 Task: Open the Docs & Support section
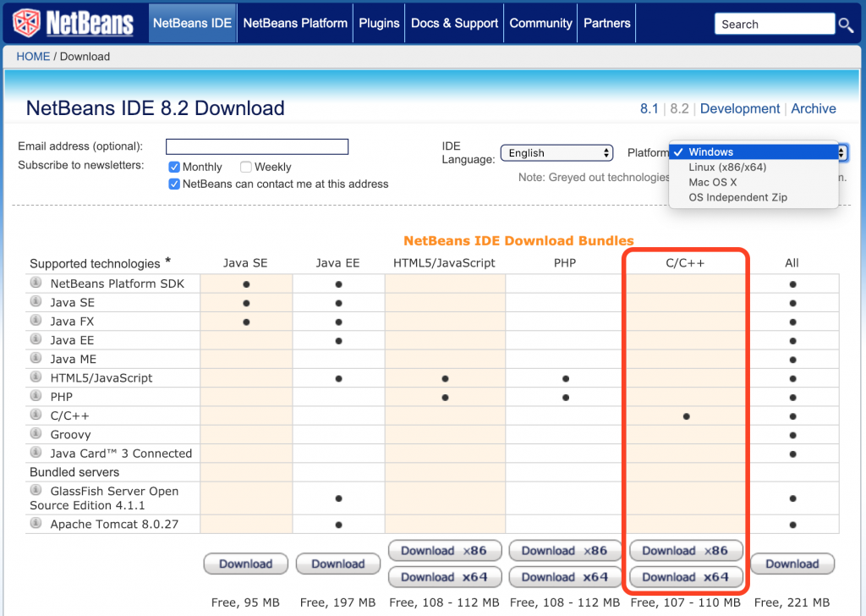(x=454, y=23)
